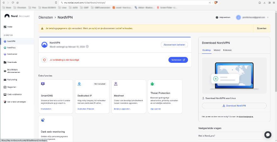277x142 pixels.
Task: Click the 'Extra functies' heading
Action: coord(45,76)
